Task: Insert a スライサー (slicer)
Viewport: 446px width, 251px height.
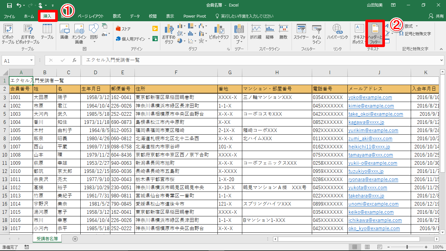Action: tap(301, 32)
